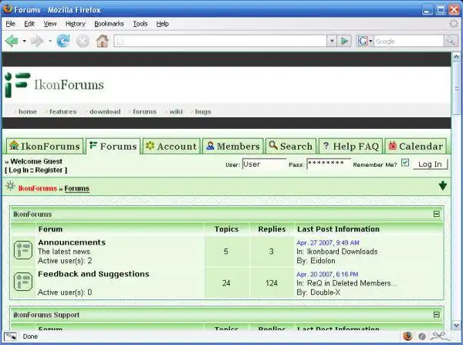Click the User name input field
Image resolution: width=463 pixels, height=345 pixels.
point(264,164)
